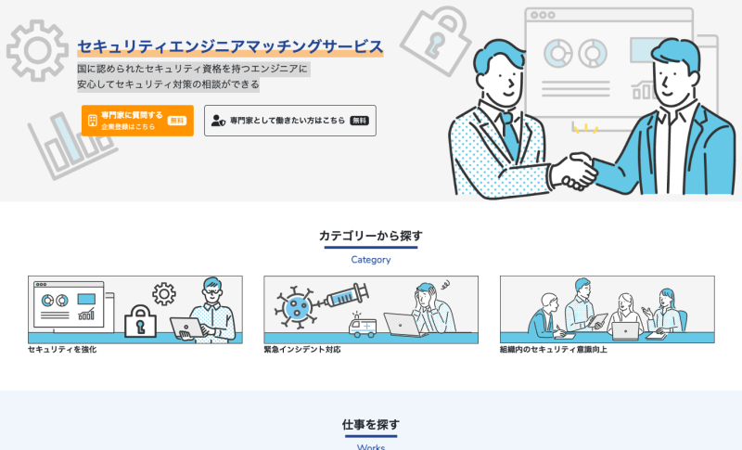Image resolution: width=742 pixels, height=450 pixels.
Task: Click the large gear icon beside the headline
Action: click(37, 50)
